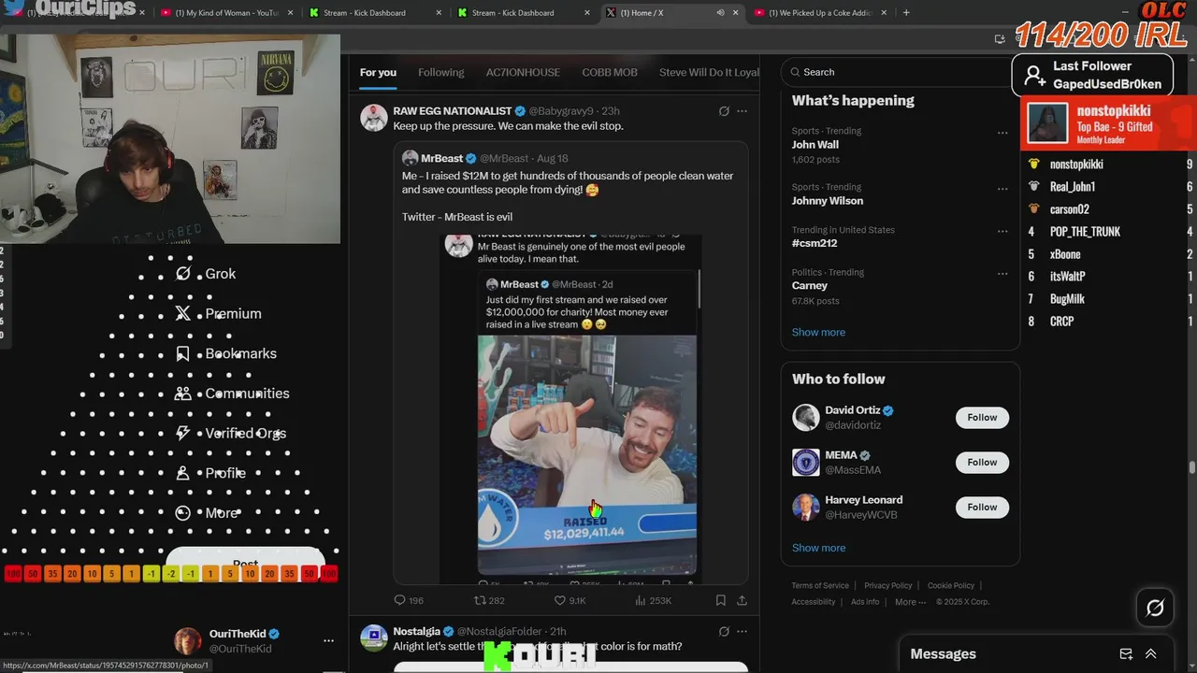Select the Steve Will Do It tab
This screenshot has width=1197, height=673.
point(709,72)
